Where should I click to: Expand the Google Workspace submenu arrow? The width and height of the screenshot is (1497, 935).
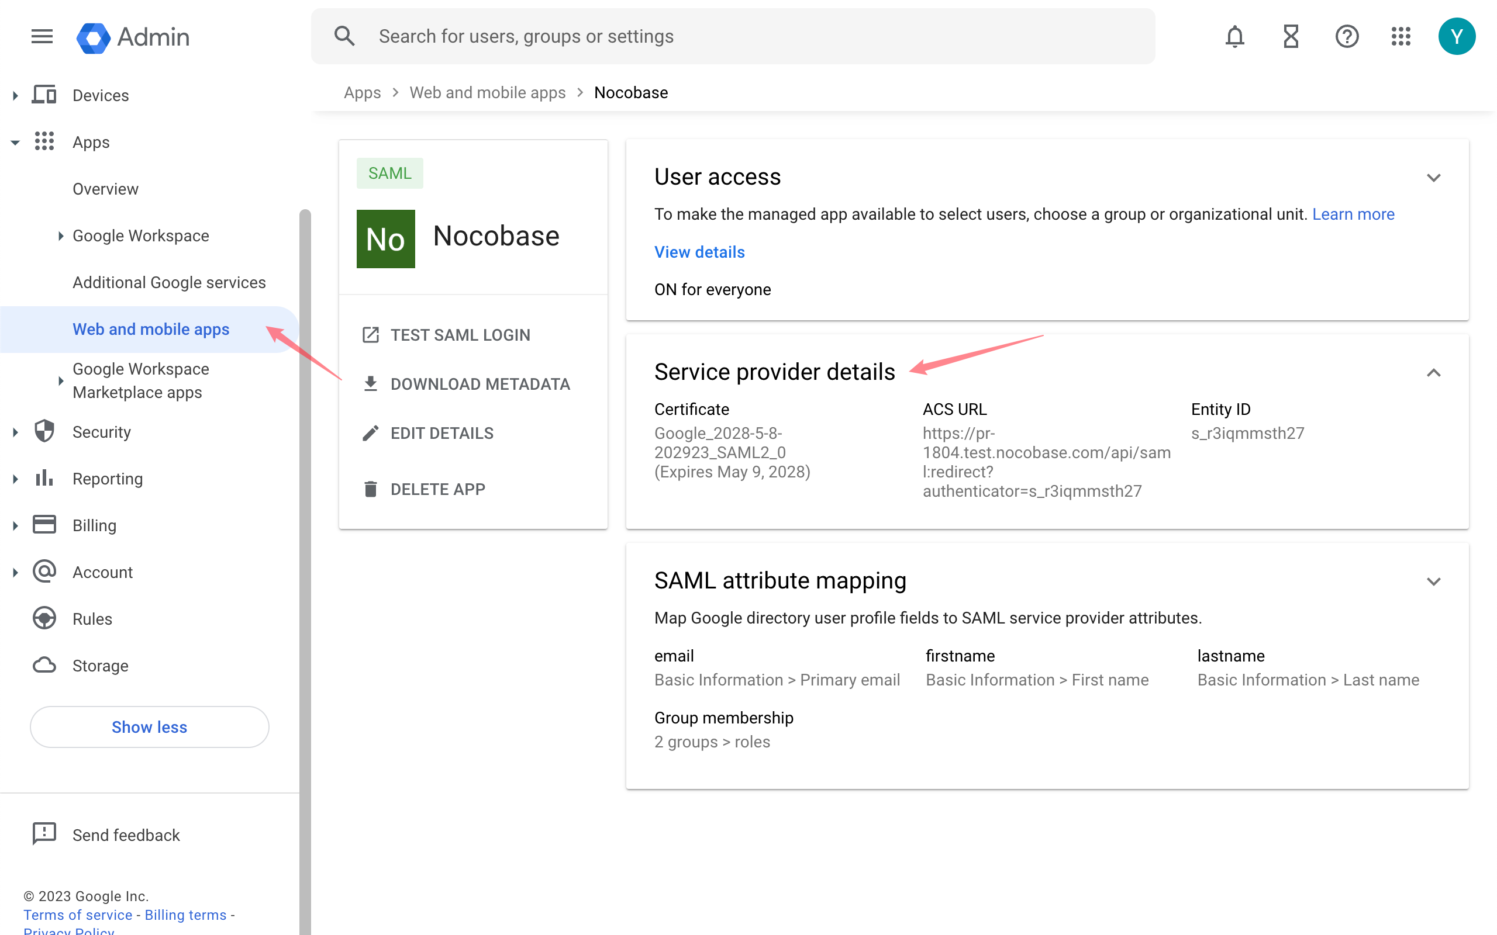(x=60, y=236)
